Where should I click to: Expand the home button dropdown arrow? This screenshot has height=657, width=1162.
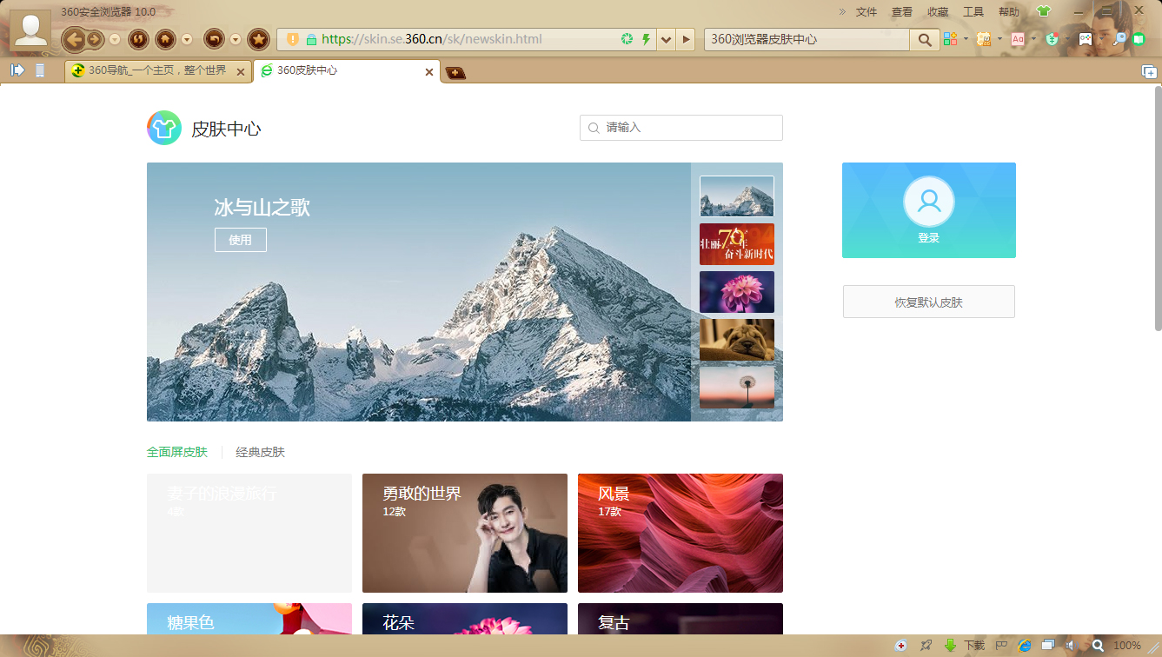[x=187, y=39]
